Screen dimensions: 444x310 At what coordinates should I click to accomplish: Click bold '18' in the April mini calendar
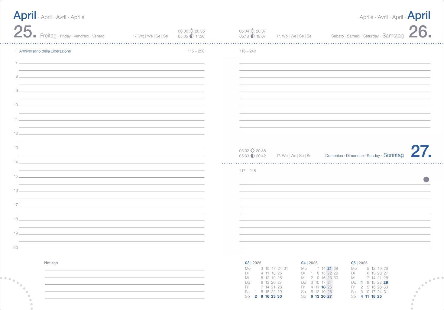pyautogui.click(x=323, y=287)
